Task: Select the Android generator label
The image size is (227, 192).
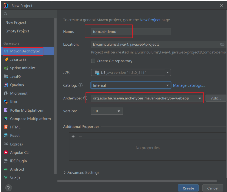Action: [x=17, y=169]
